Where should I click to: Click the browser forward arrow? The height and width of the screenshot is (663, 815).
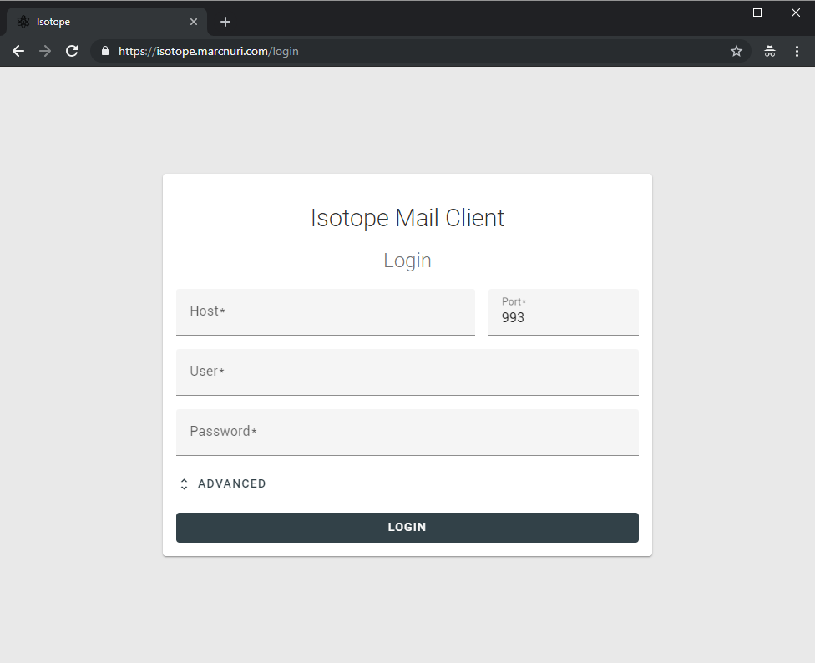[x=45, y=51]
